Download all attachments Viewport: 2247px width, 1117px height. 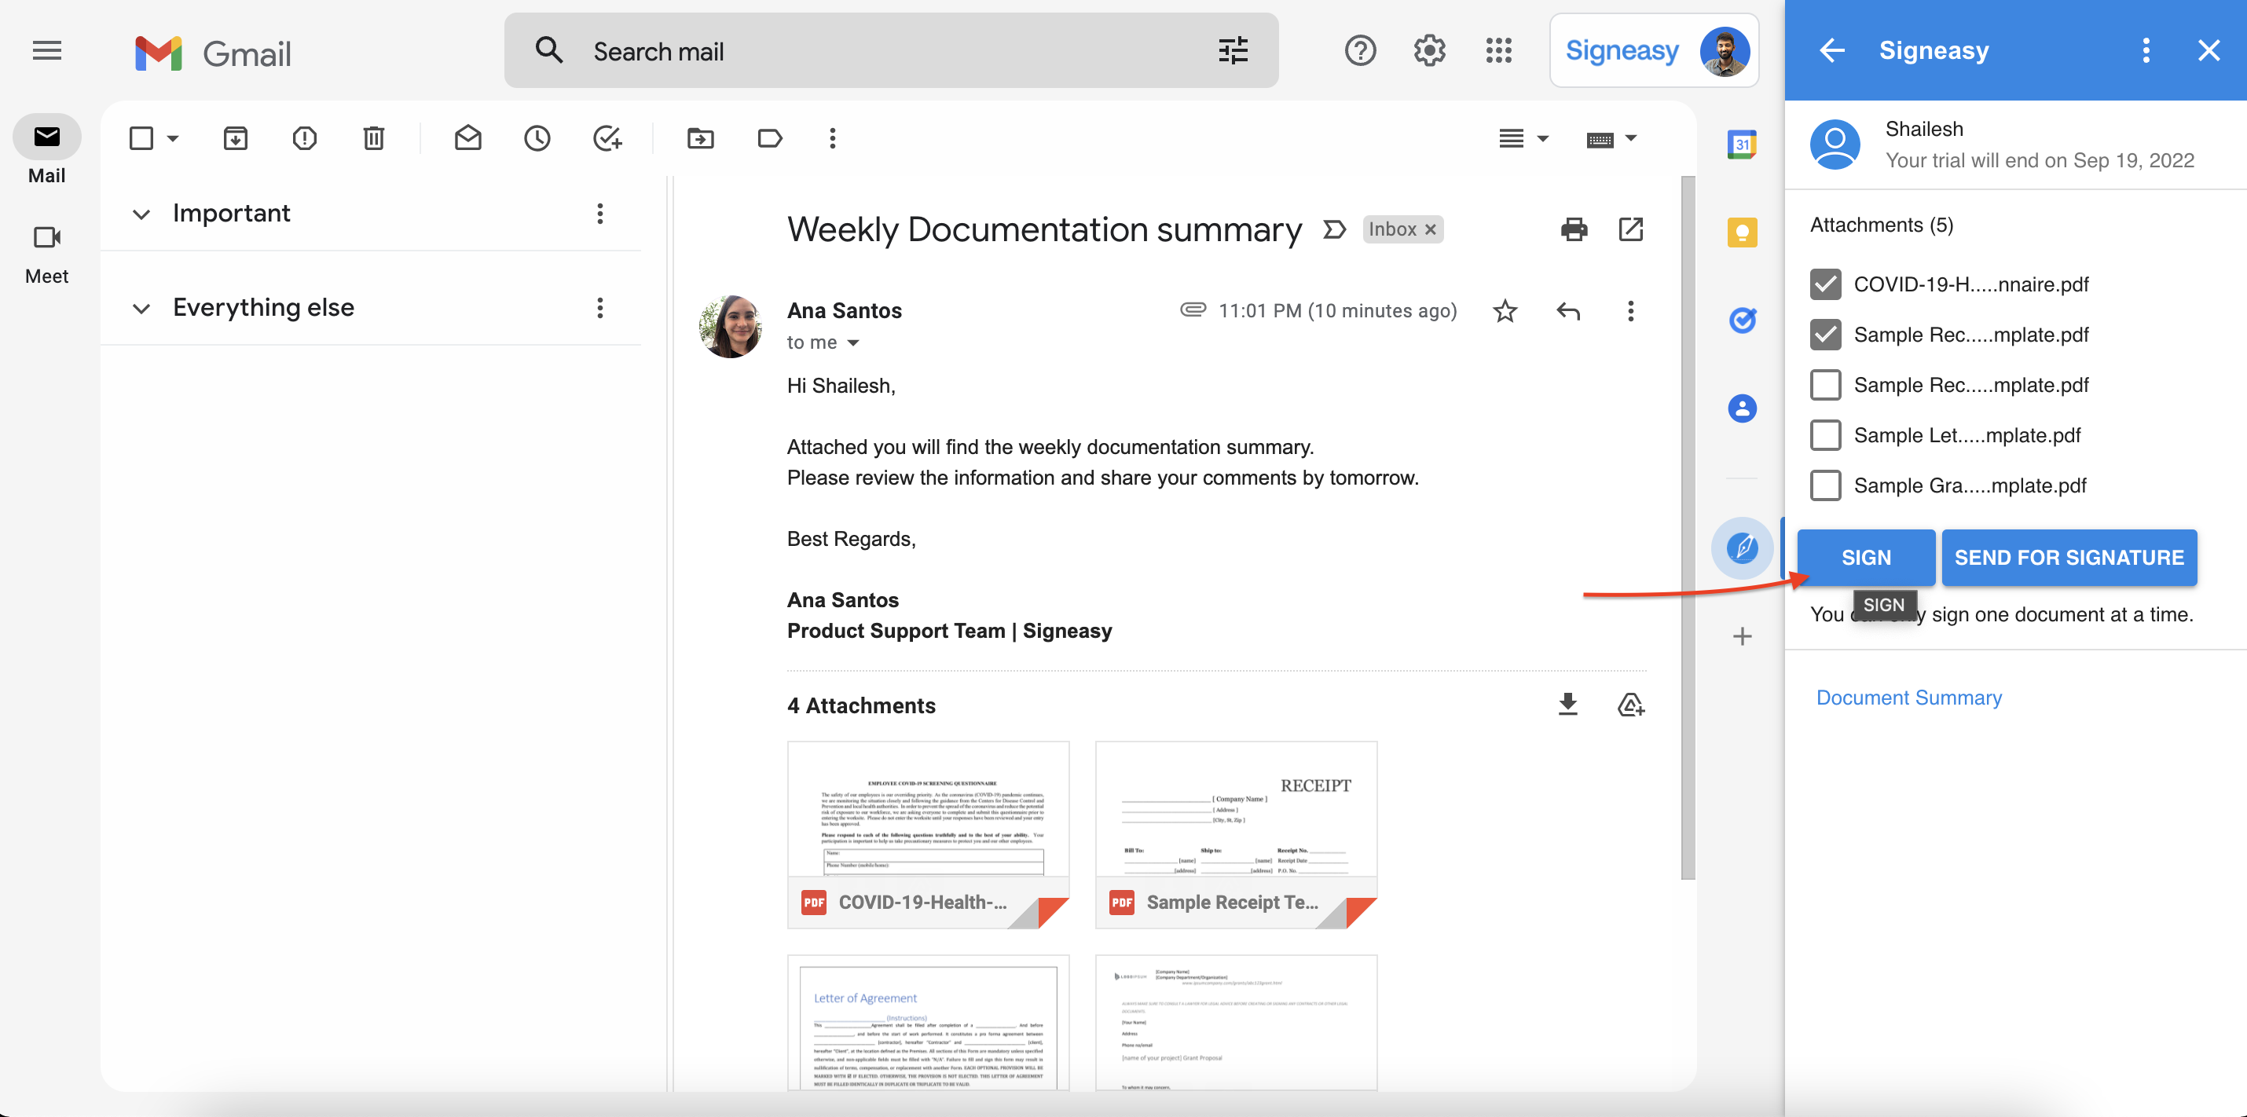click(1567, 705)
